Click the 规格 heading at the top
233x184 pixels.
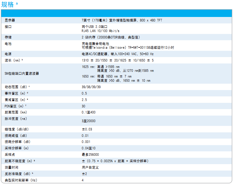click(7, 4)
